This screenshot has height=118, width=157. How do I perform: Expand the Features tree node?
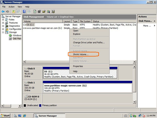(x=3, y=23)
